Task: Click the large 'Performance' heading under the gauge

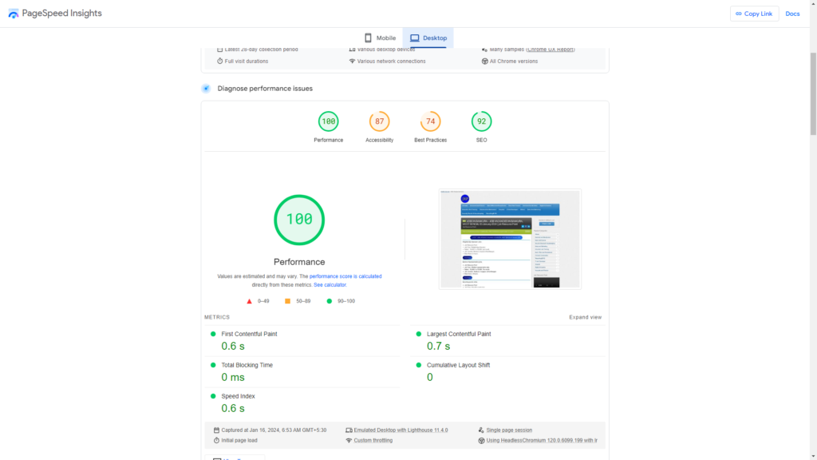Action: [299, 262]
